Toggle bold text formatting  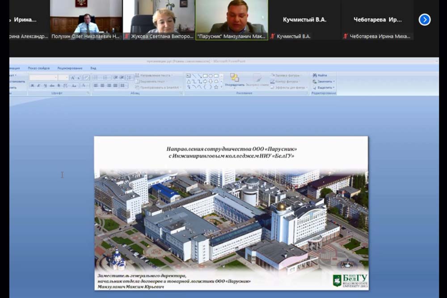32,85
